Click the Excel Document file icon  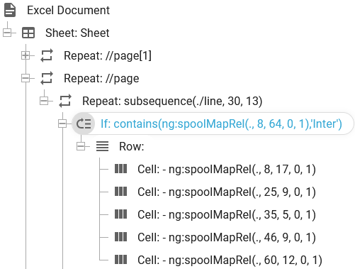[10, 11]
